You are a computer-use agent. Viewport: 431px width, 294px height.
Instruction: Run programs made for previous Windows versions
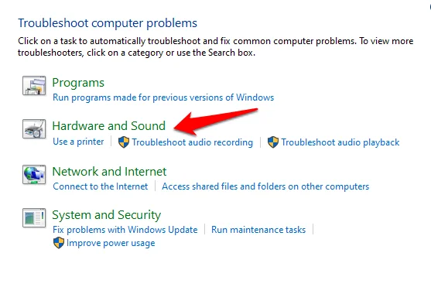point(163,97)
